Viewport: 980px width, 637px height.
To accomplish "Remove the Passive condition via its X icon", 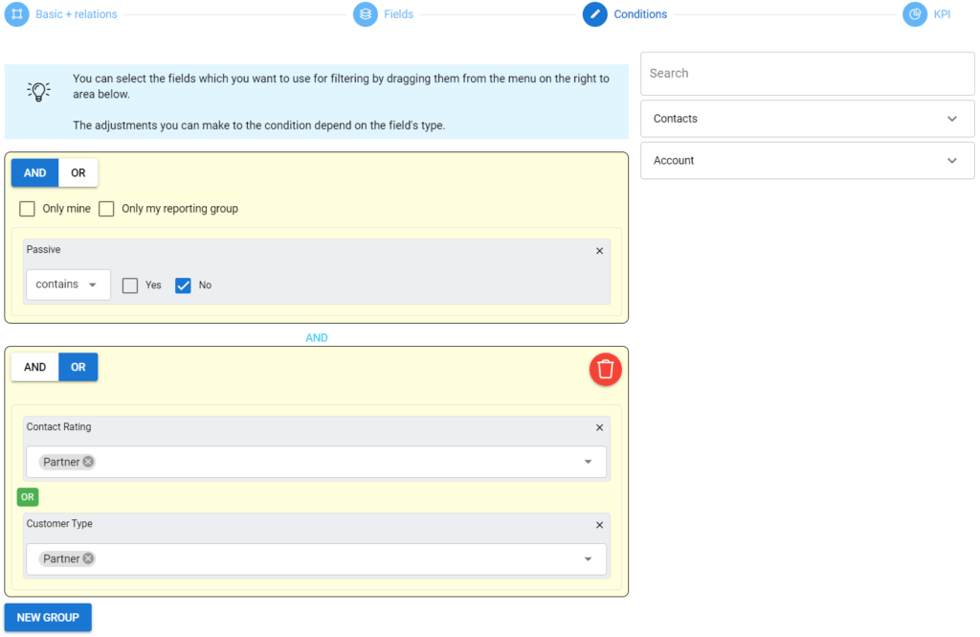I will tap(599, 250).
